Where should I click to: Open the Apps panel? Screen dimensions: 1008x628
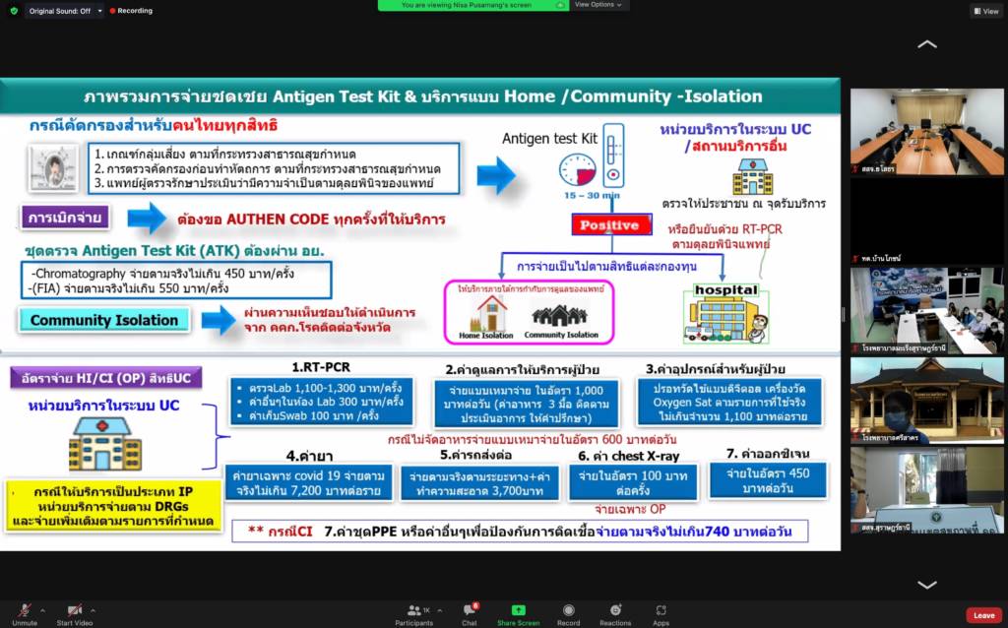[x=661, y=614]
